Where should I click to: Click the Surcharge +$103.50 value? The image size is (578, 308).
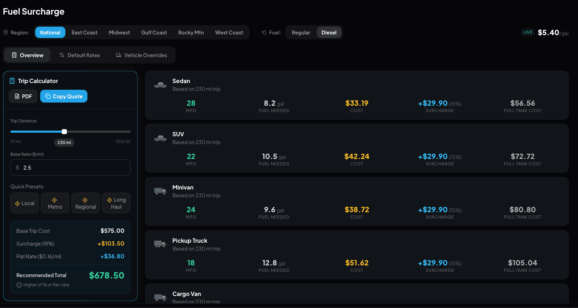tap(111, 243)
